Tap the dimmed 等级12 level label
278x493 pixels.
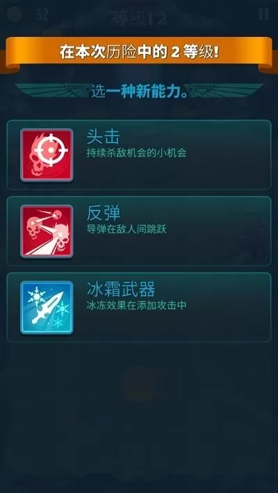point(139,19)
